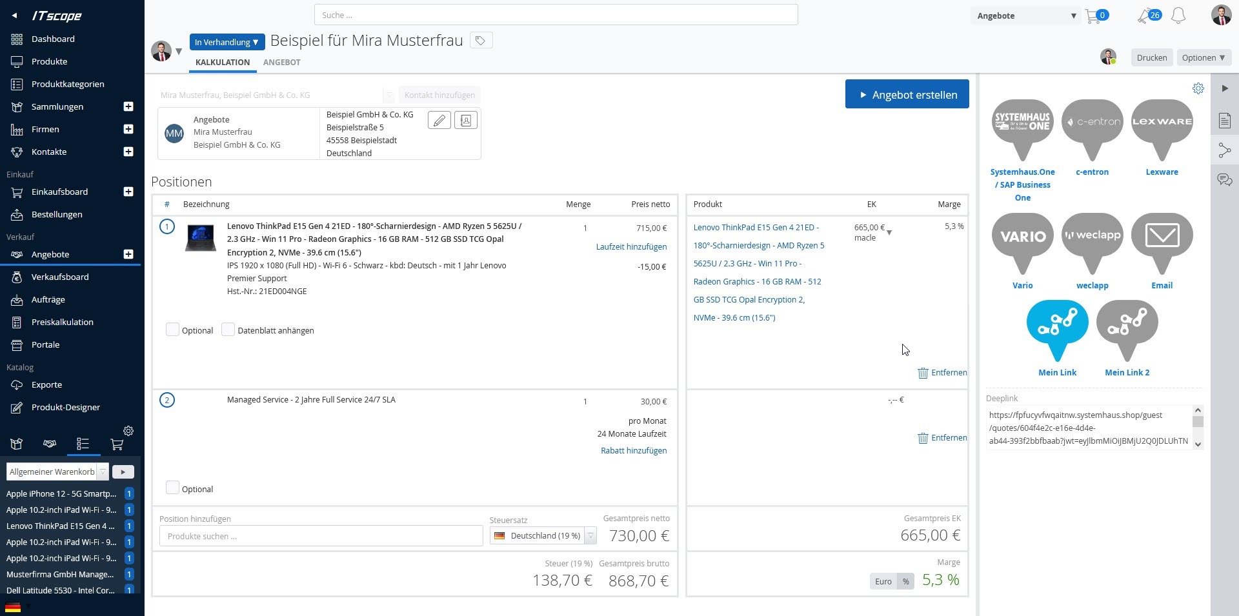
Task: Open the Optionen dropdown
Action: click(1204, 57)
